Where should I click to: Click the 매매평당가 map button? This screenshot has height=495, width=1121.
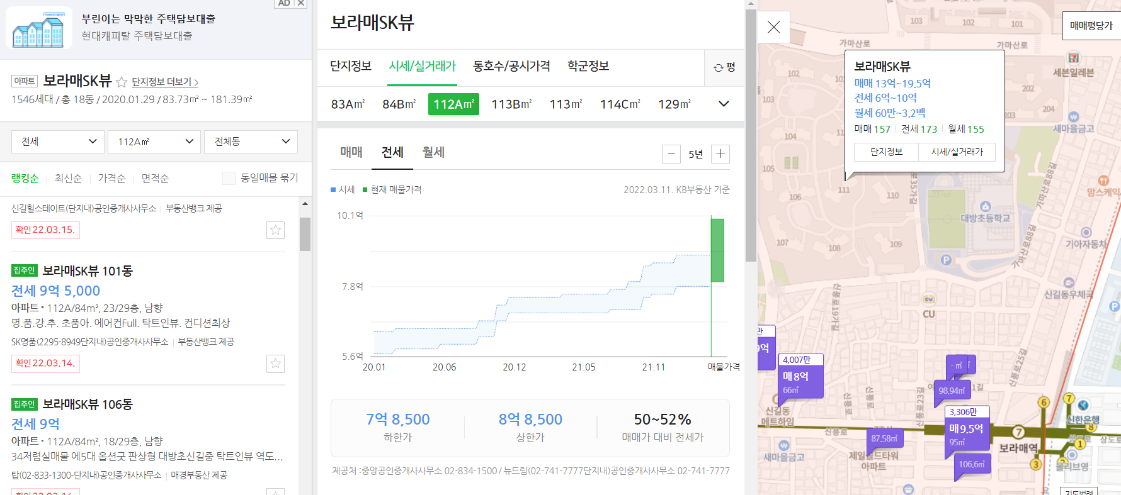point(1091,26)
